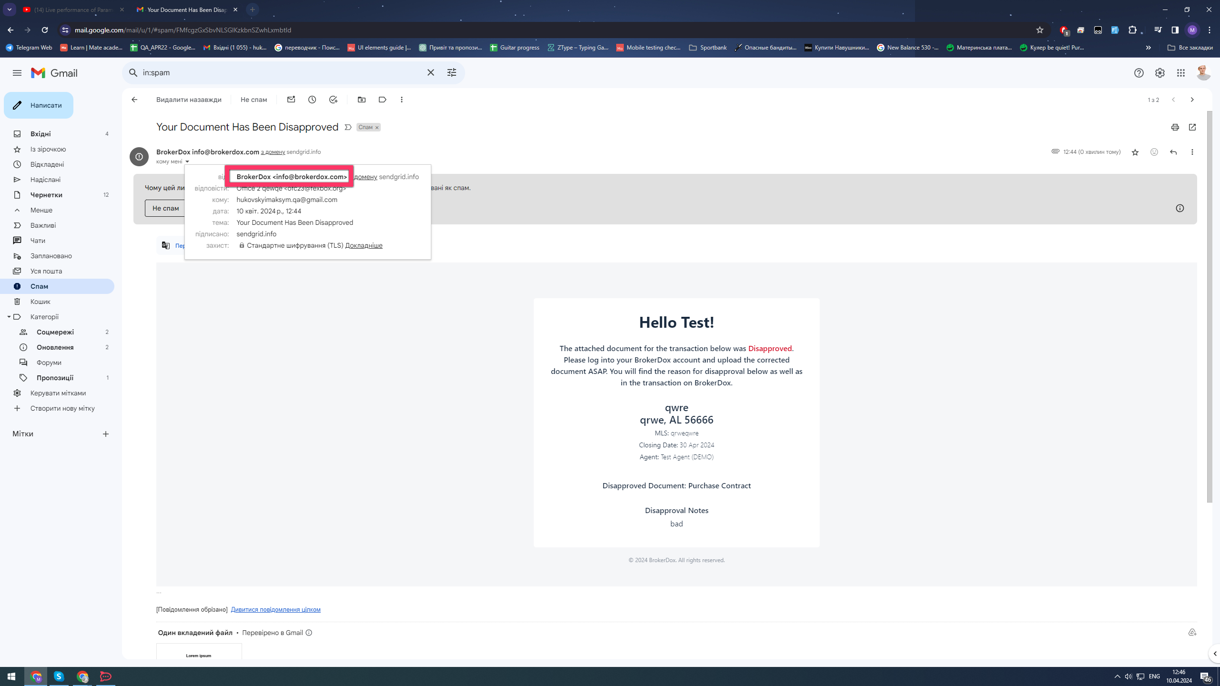Open the Google account avatar
Image resolution: width=1220 pixels, height=686 pixels.
tap(1203, 73)
